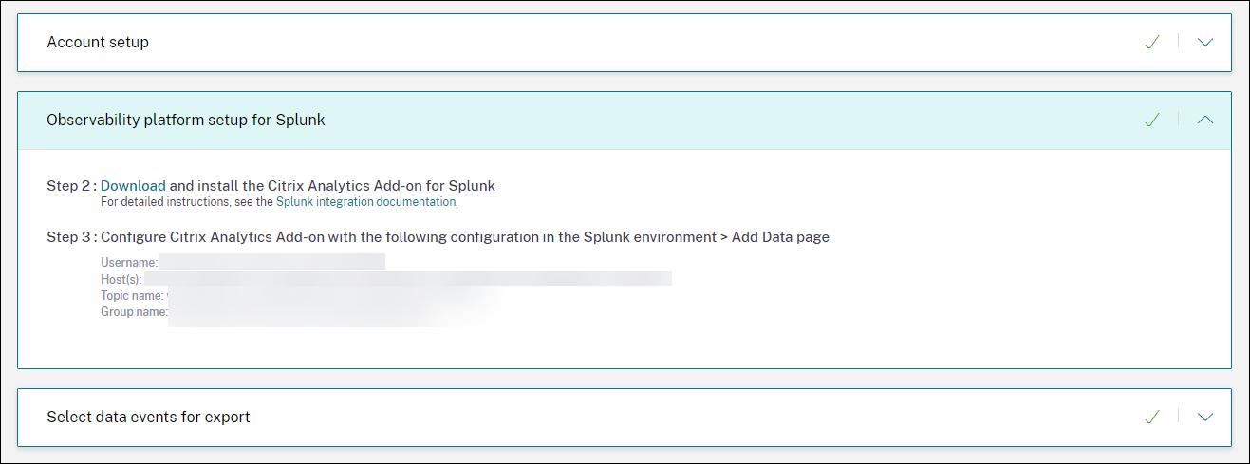This screenshot has height=464, width=1250.
Task: Click Observability platform setup for Splunk heading
Action: (x=186, y=120)
